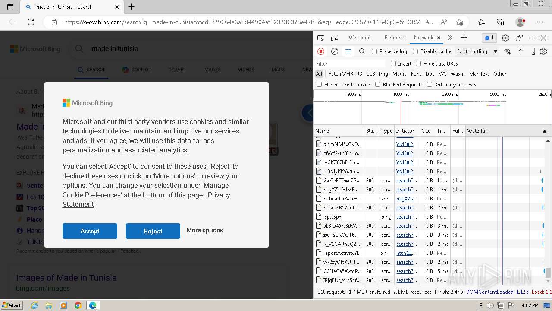Click the inspect element picker icon
The height and width of the screenshot is (311, 552).
pos(320,38)
